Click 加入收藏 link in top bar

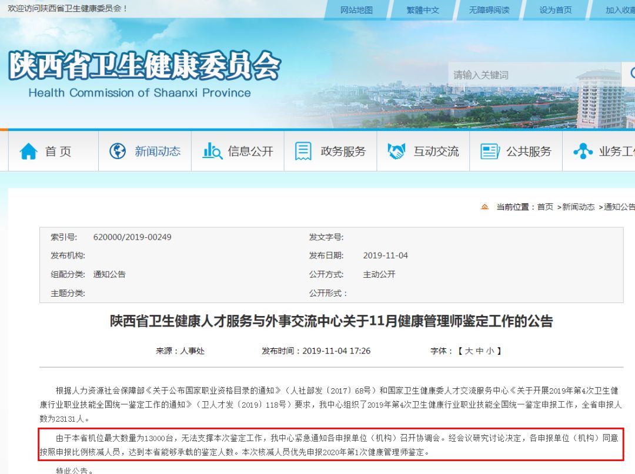[620, 10]
